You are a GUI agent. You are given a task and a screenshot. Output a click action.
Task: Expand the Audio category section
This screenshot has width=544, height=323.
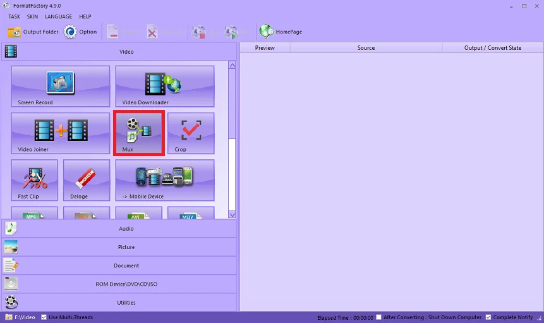tap(119, 228)
